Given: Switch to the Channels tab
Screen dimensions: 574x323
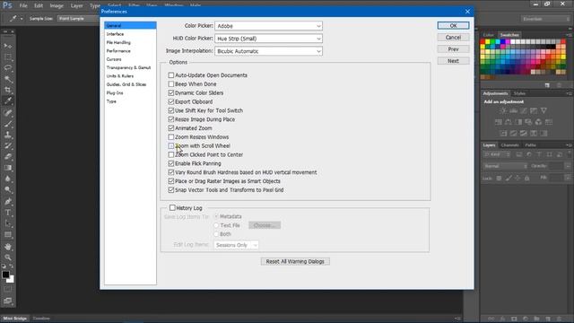Looking at the screenshot, I should [x=510, y=145].
